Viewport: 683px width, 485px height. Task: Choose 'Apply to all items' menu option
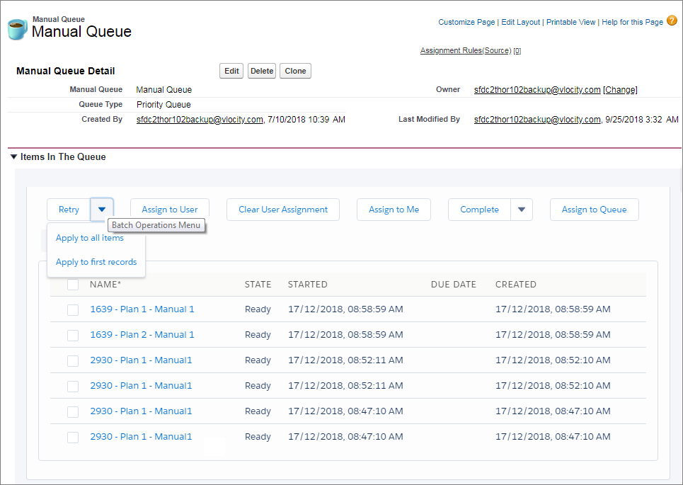tap(90, 238)
